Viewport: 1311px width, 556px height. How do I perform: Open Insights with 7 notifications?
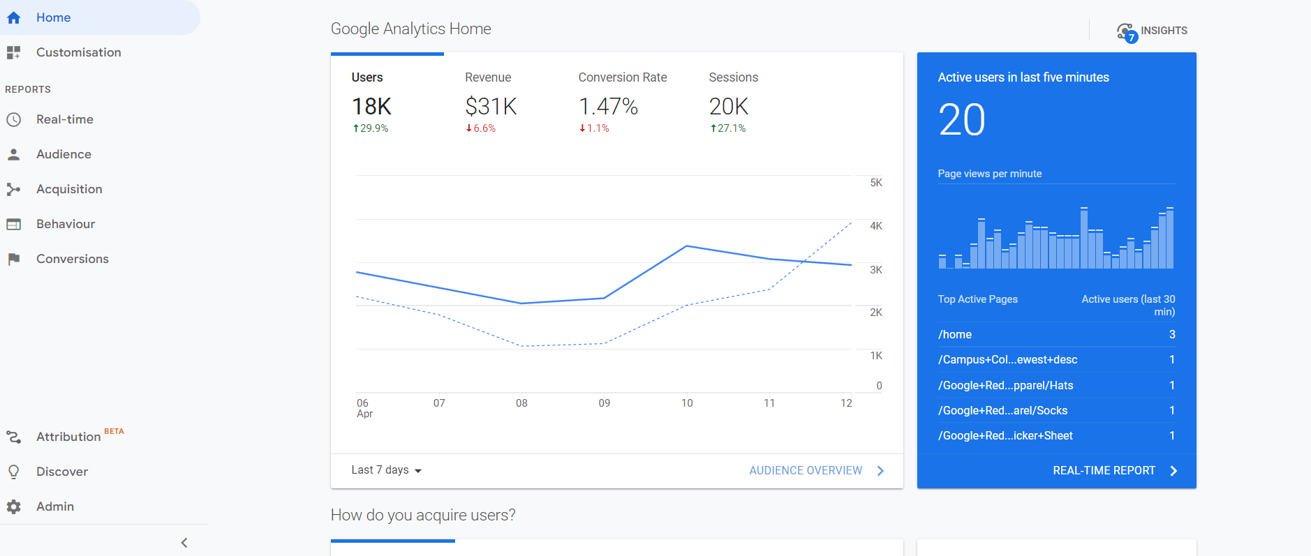[1152, 31]
